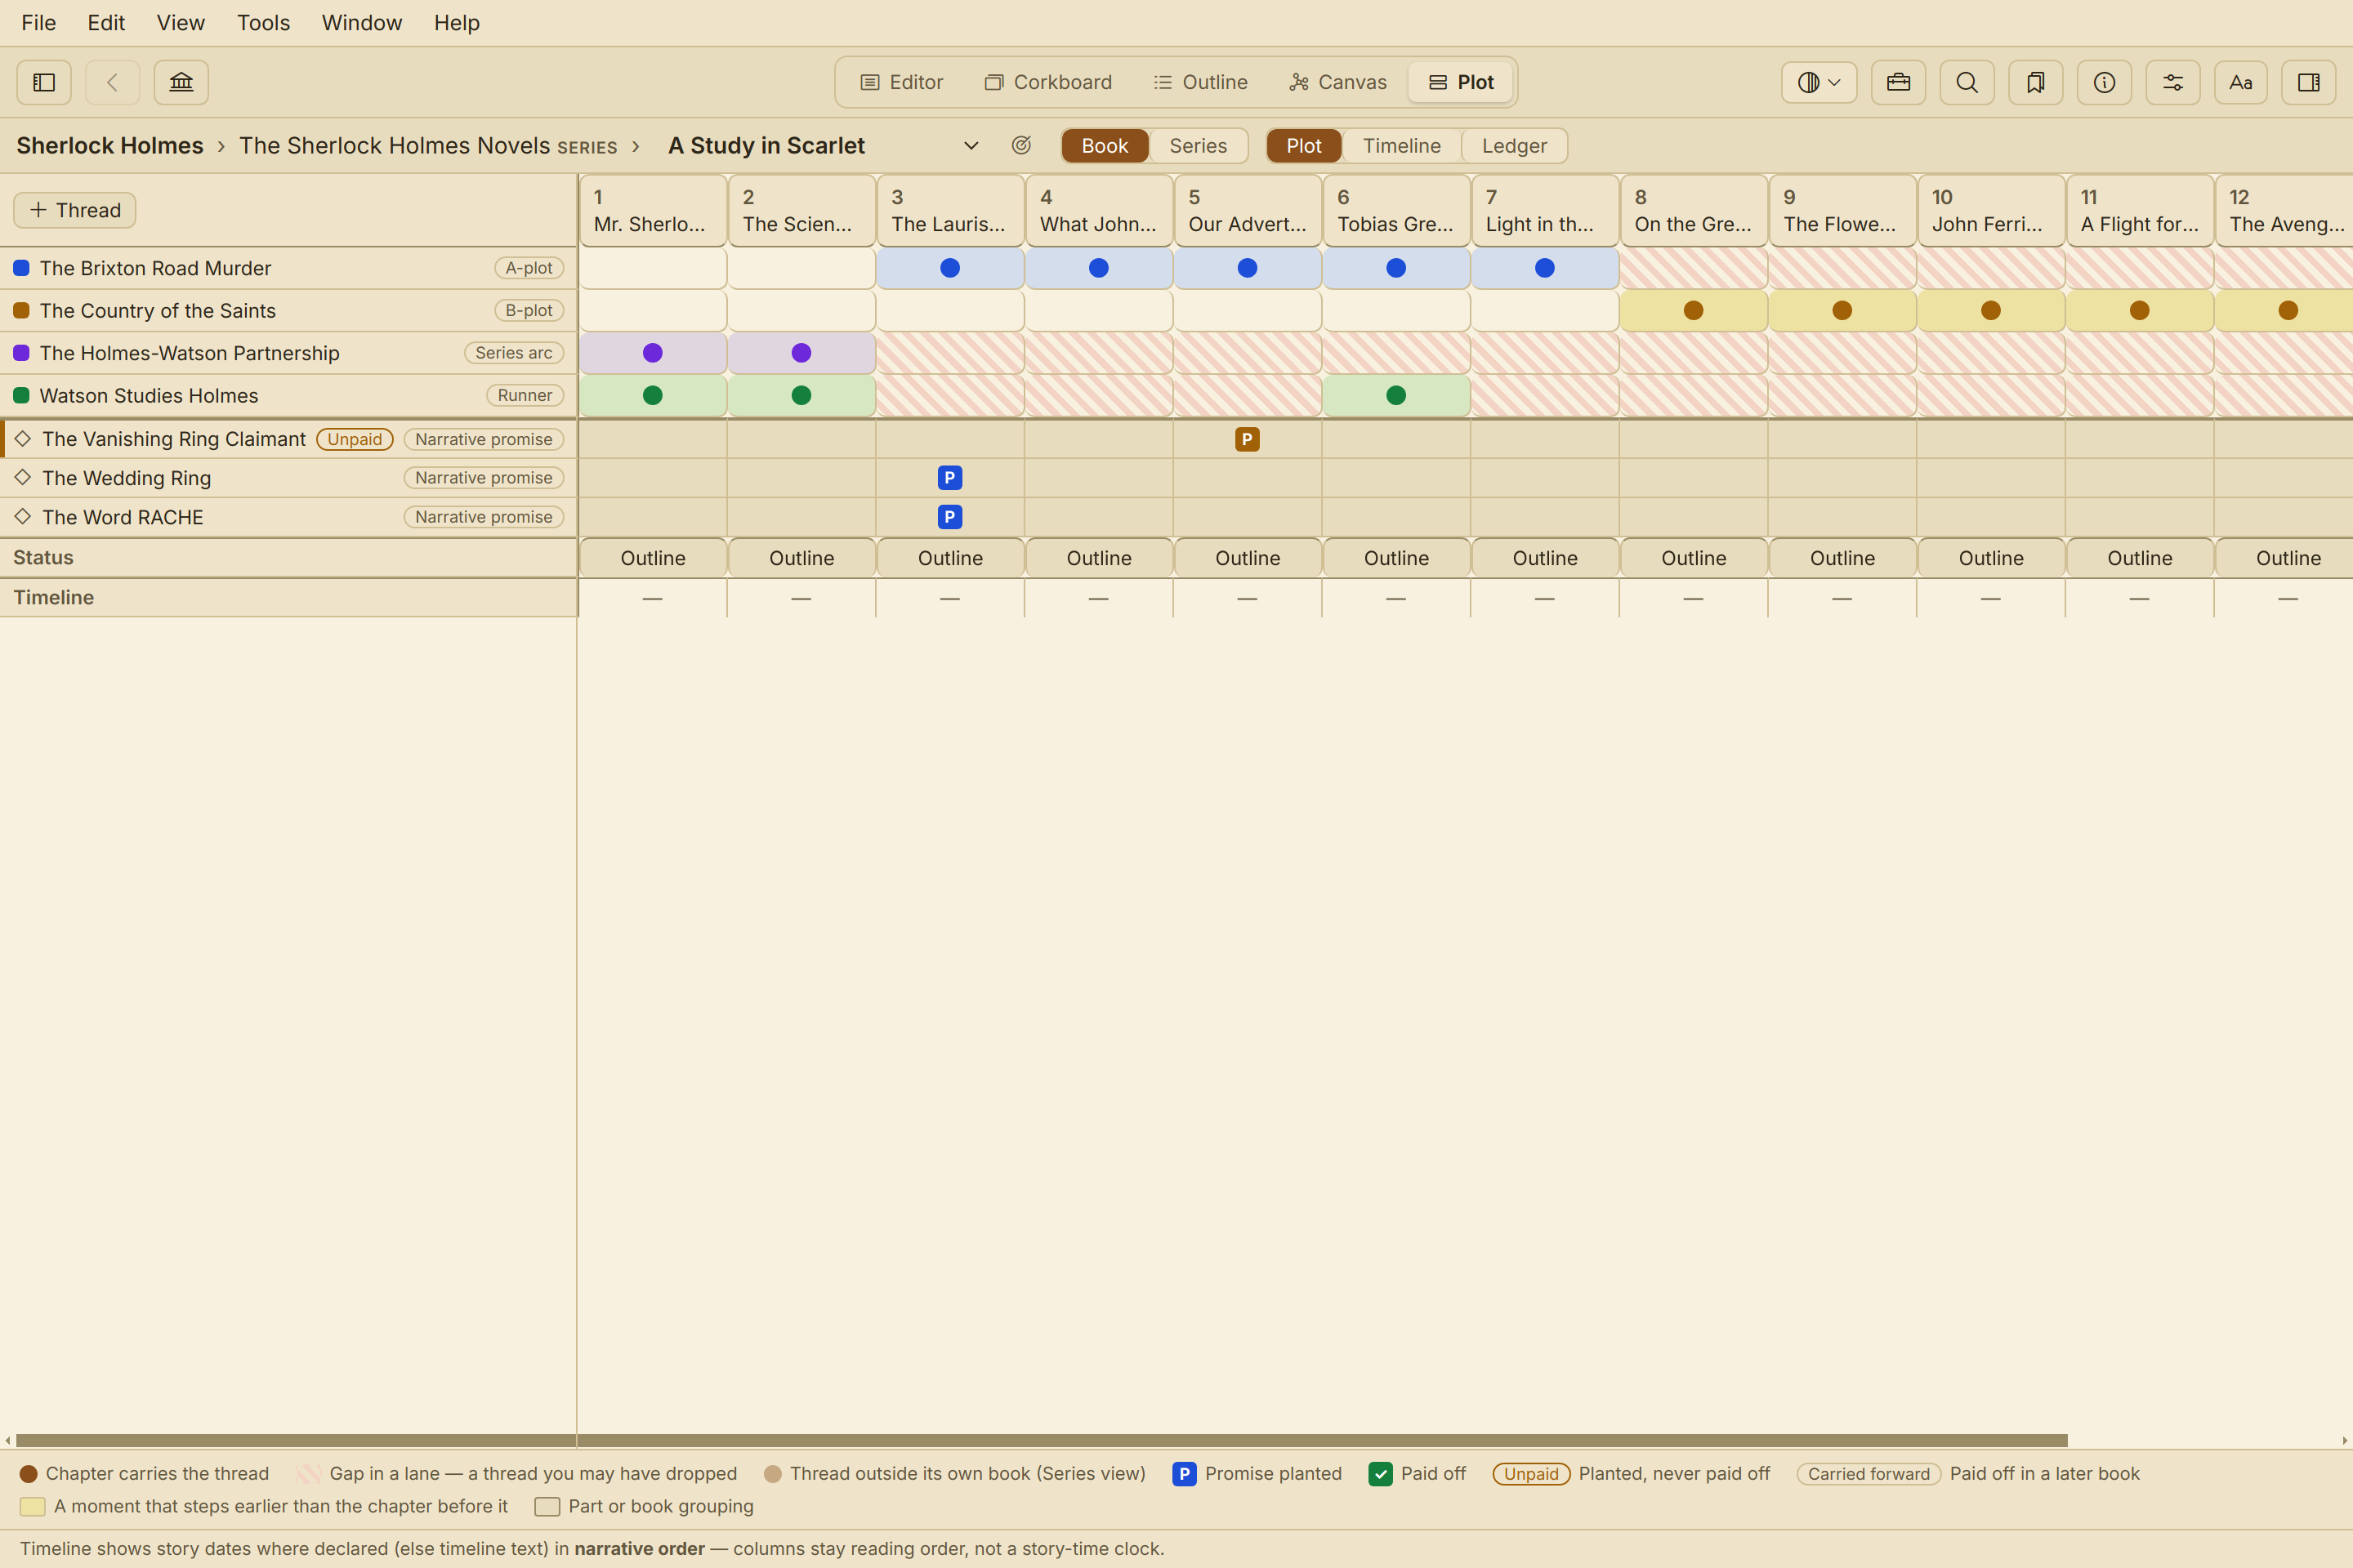
Task: Open the Tools menu
Action: click(263, 22)
